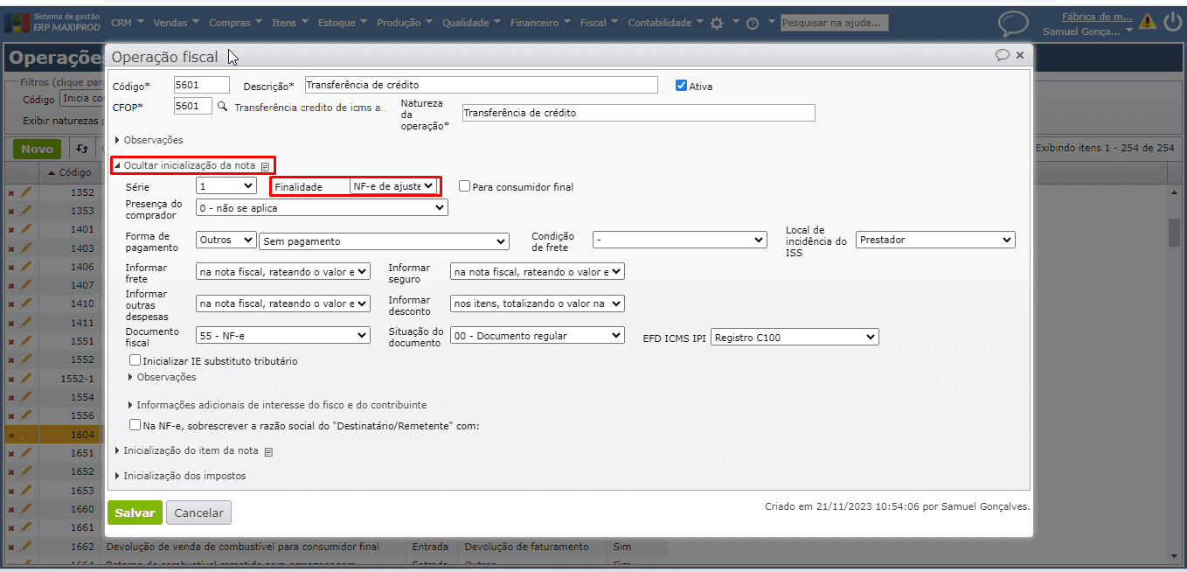The image size is (1187, 572).
Task: Expand Inicialização dos impostos section
Action: (181, 476)
